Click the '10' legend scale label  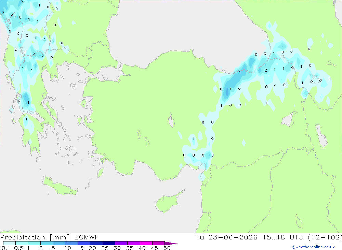coord(68,248)
